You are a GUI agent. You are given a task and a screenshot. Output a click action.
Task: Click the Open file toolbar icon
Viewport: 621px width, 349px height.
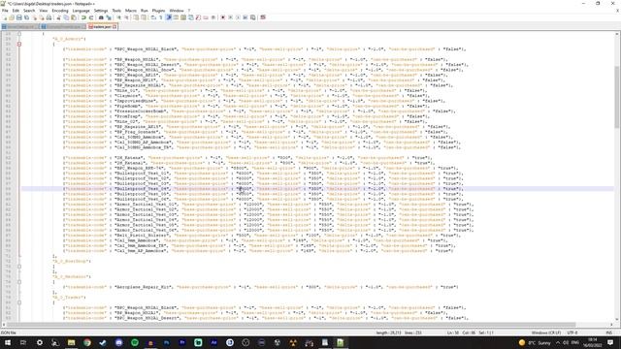pos(12,17)
